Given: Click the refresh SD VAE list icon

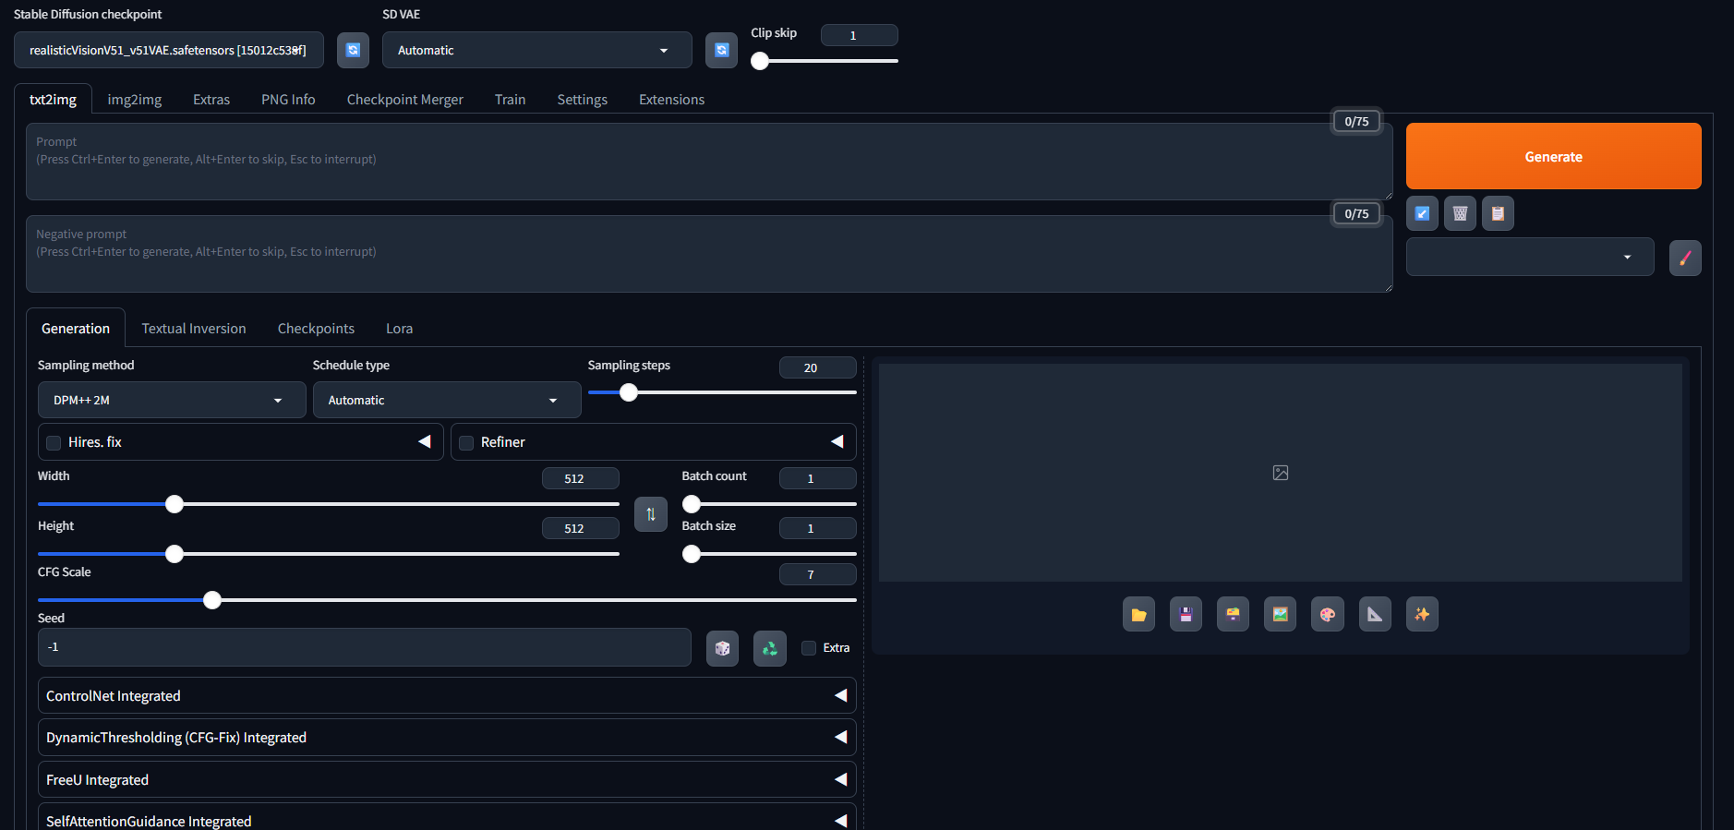Looking at the screenshot, I should [721, 50].
